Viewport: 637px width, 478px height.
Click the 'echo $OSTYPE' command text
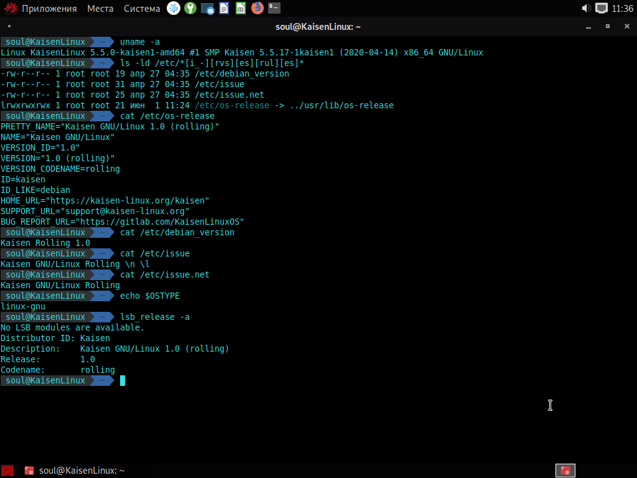[x=150, y=296]
